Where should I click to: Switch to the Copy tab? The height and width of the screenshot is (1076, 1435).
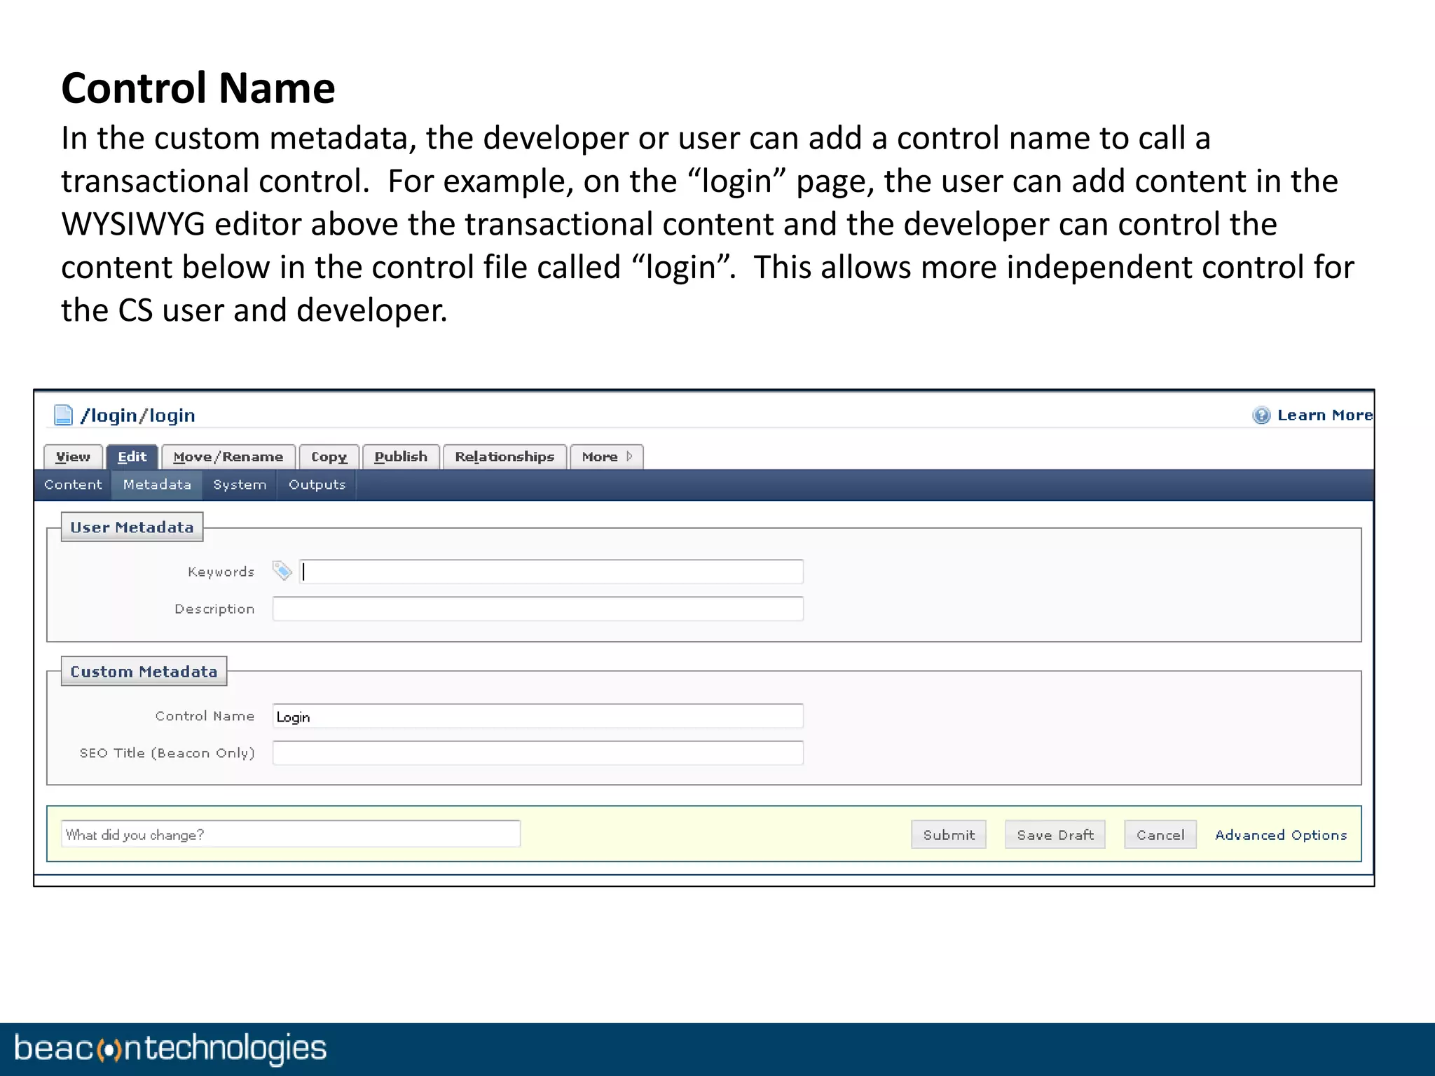point(329,457)
